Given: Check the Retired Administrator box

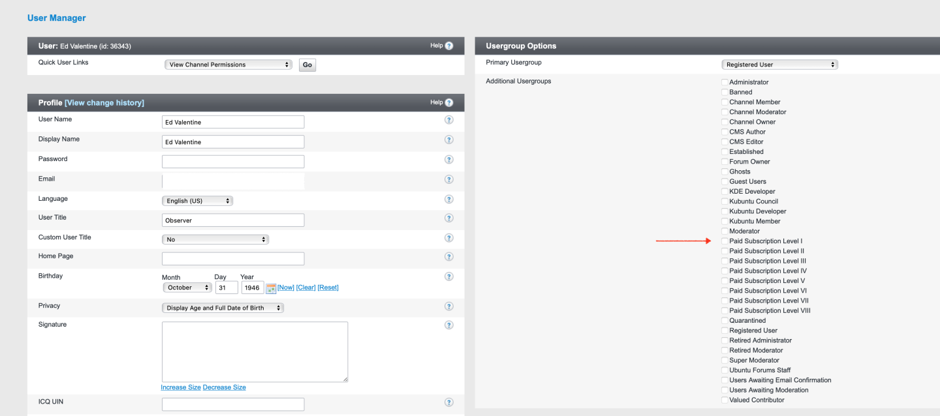Looking at the screenshot, I should pos(725,340).
